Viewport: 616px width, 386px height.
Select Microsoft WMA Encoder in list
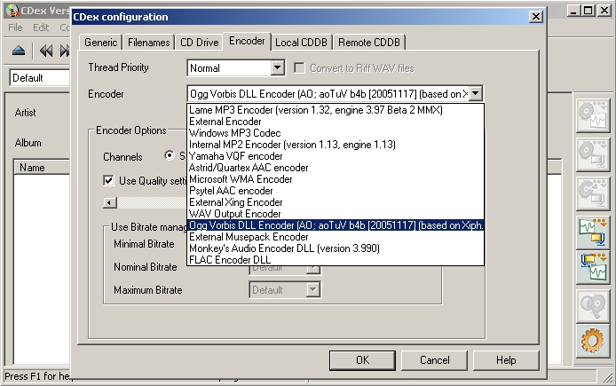(x=336, y=179)
